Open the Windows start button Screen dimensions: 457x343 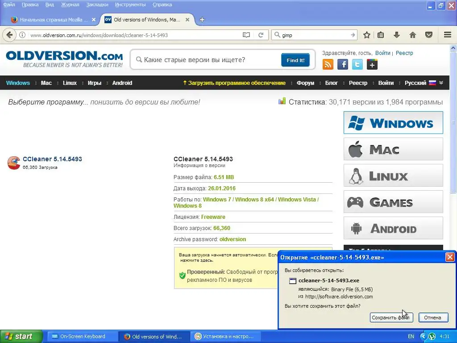pyautogui.click(x=21, y=336)
